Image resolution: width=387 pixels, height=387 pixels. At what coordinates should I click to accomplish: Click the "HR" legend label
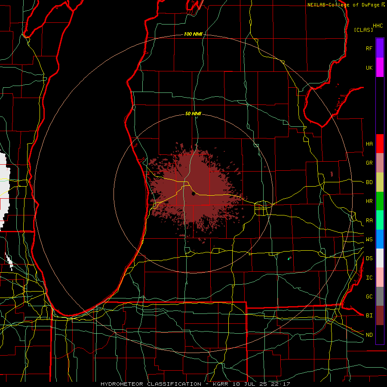[369, 201]
